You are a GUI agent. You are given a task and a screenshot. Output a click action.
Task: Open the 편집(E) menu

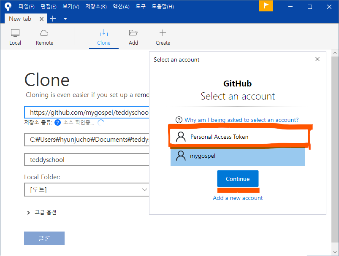pyautogui.click(x=49, y=6)
